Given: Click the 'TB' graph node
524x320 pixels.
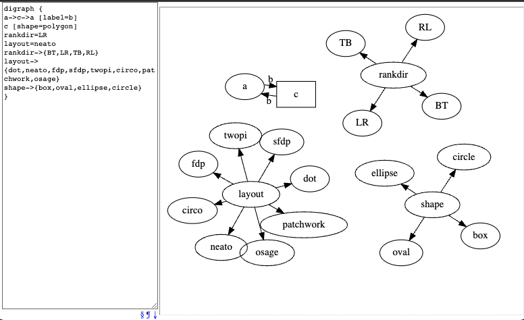Looking at the screenshot, I should pos(345,43).
